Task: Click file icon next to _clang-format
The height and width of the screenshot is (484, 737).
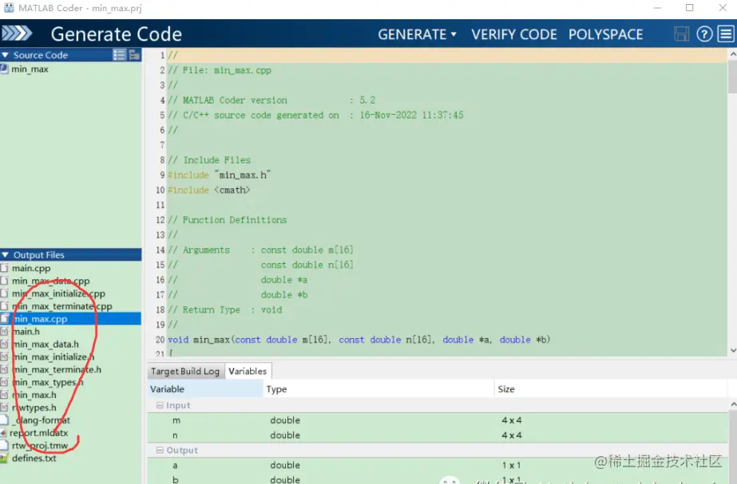Action: tap(4, 420)
